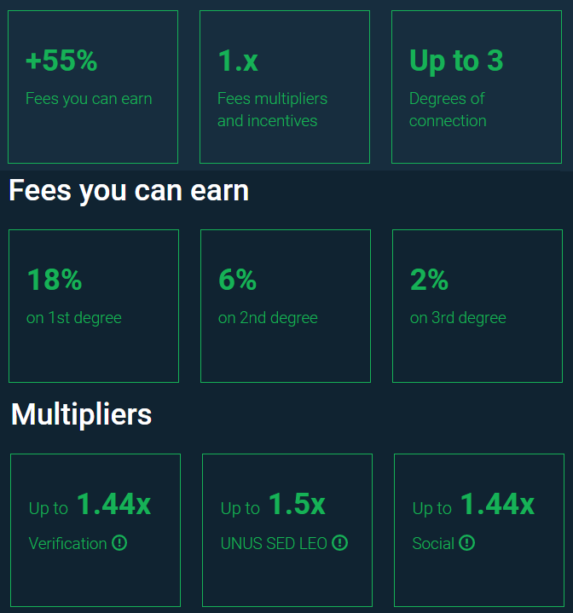Choose the 2% on 3rd degree card
Image resolution: width=573 pixels, height=613 pixels.
click(x=477, y=306)
